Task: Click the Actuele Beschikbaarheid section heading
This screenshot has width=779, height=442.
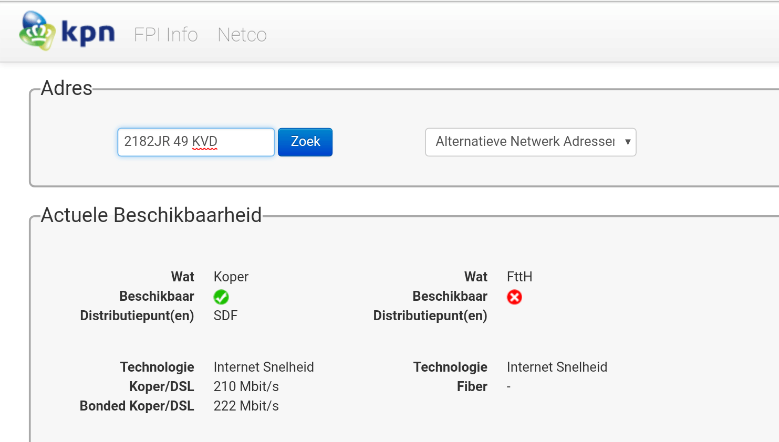Action: [151, 215]
